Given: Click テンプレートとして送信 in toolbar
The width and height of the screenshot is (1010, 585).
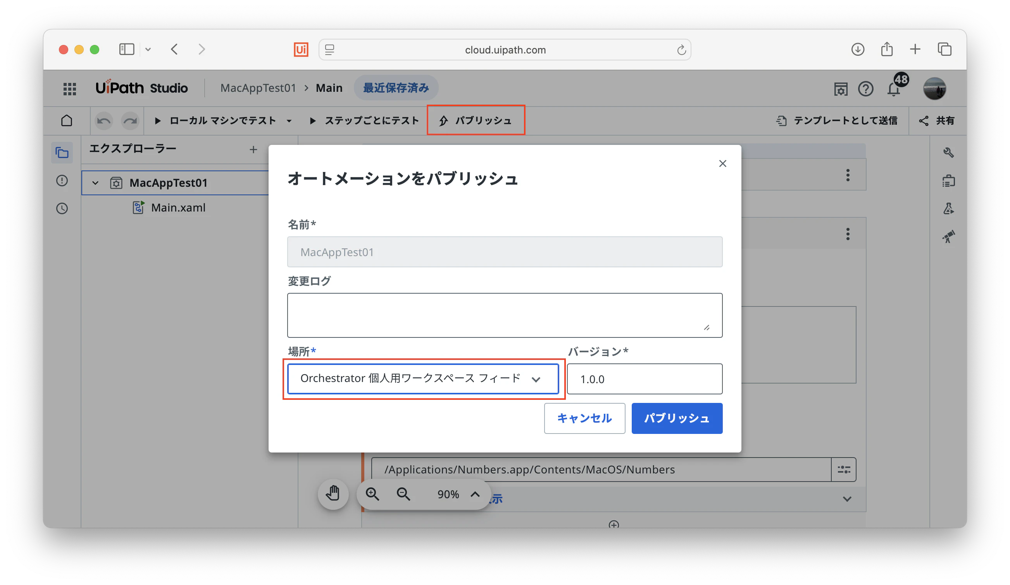Looking at the screenshot, I should 836,120.
